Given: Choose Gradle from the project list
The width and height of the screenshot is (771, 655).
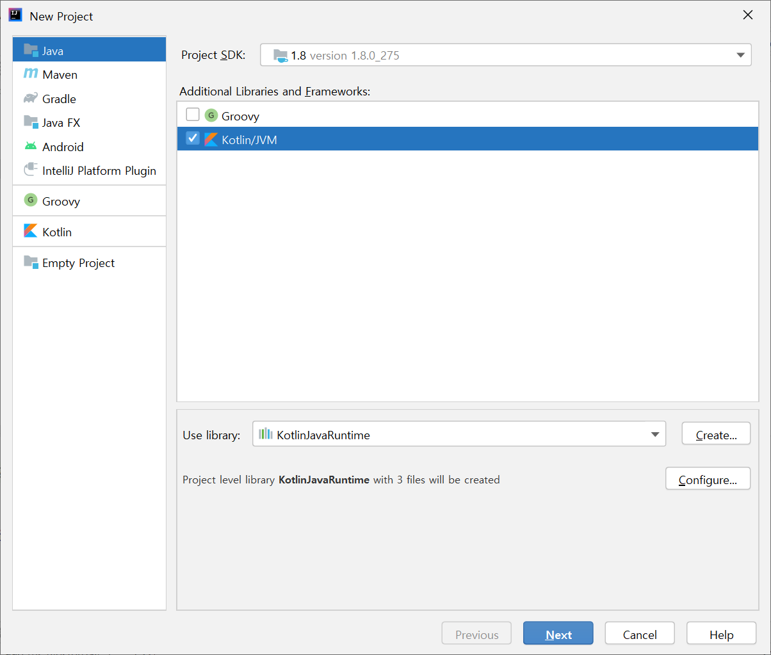Looking at the screenshot, I should [x=90, y=99].
